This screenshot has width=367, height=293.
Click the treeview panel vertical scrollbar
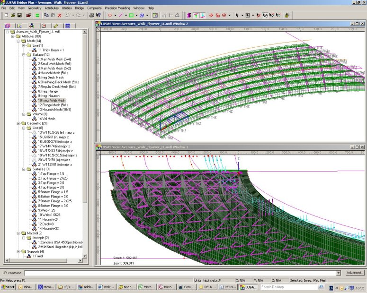pos(85,118)
